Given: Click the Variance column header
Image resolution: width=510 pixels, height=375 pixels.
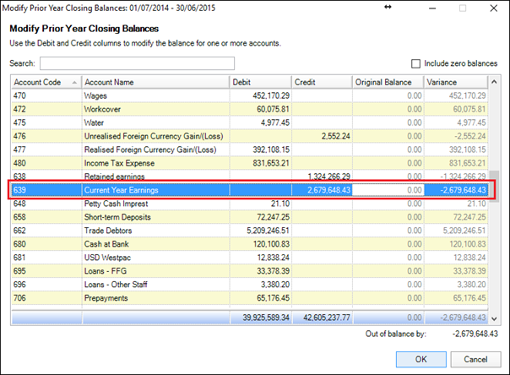Looking at the screenshot, I should [456, 82].
